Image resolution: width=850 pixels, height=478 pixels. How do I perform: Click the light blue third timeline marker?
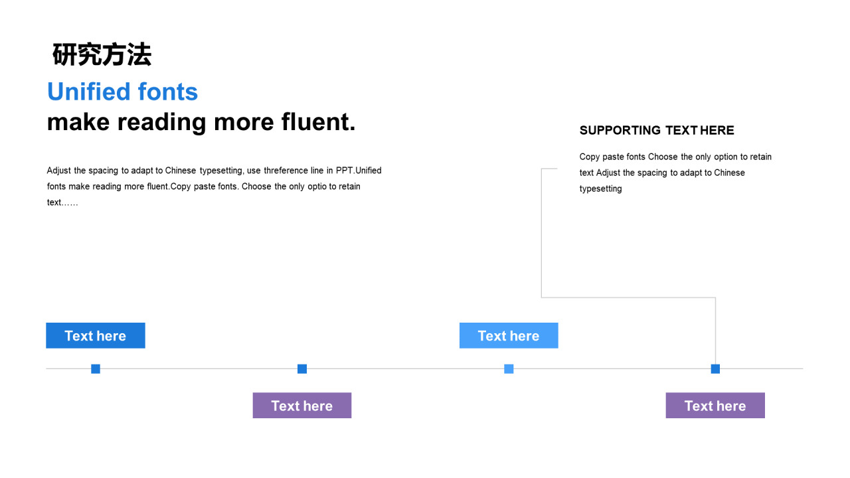tap(509, 368)
